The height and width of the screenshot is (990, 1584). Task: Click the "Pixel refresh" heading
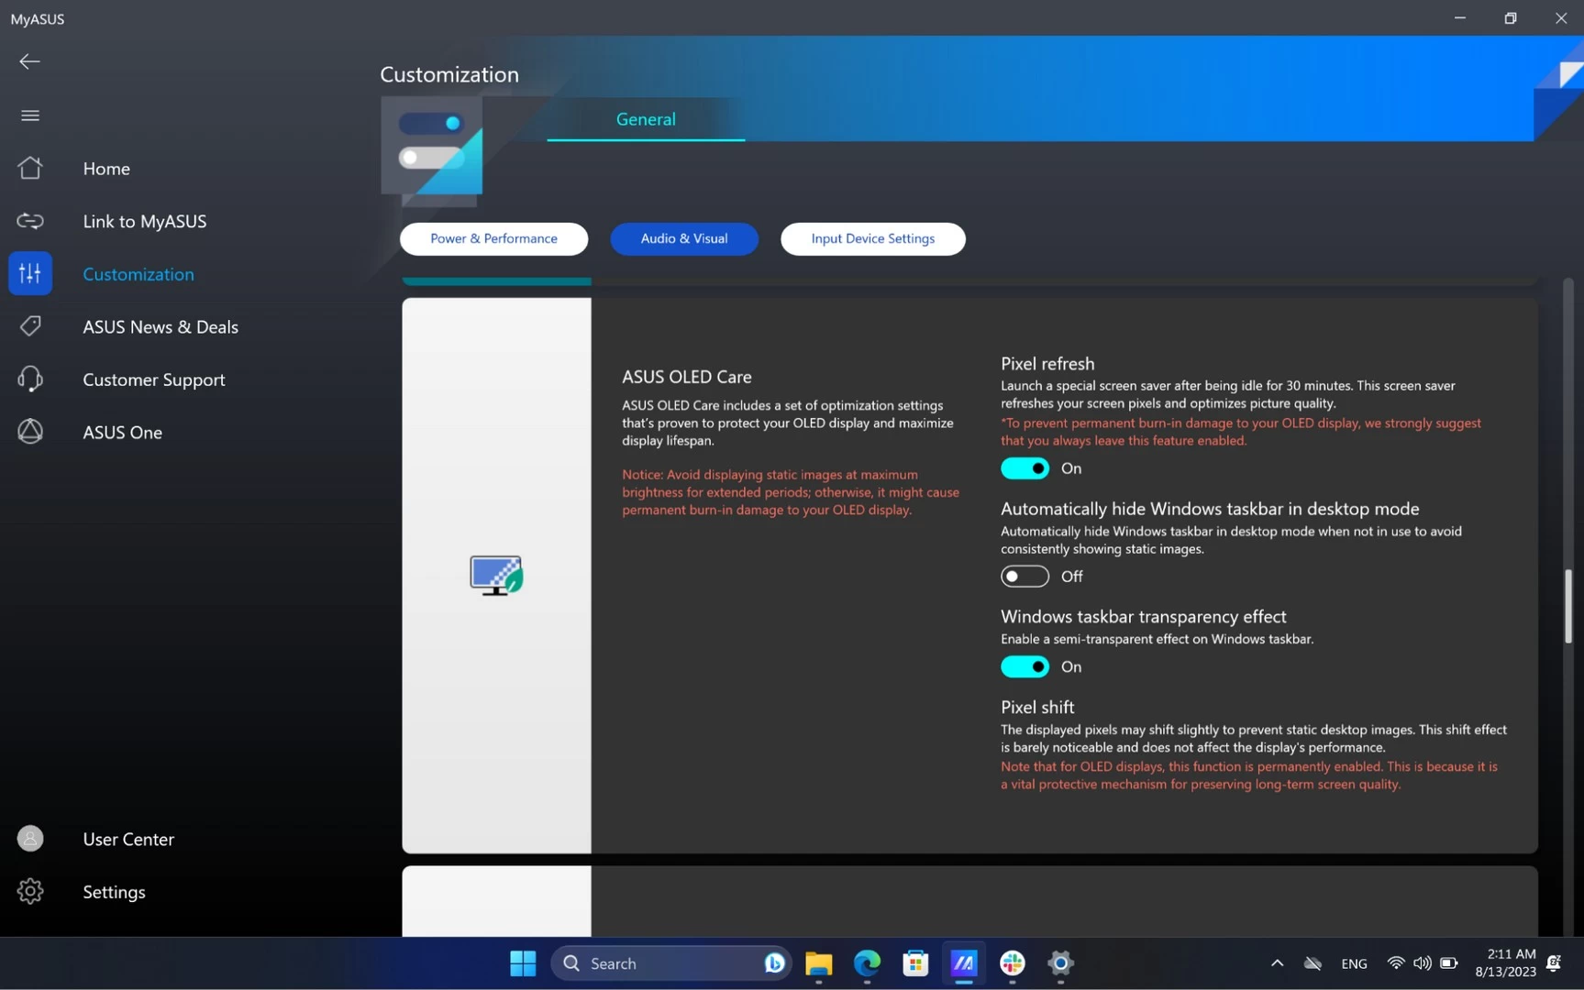click(x=1047, y=363)
